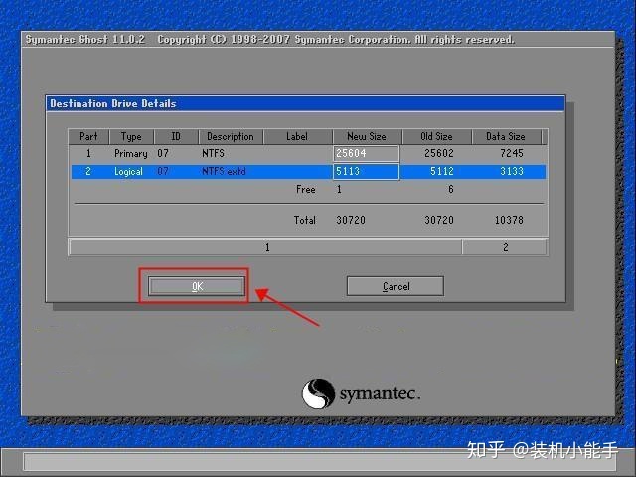Select the Primary partition row type
The height and width of the screenshot is (477, 636).
pos(131,154)
